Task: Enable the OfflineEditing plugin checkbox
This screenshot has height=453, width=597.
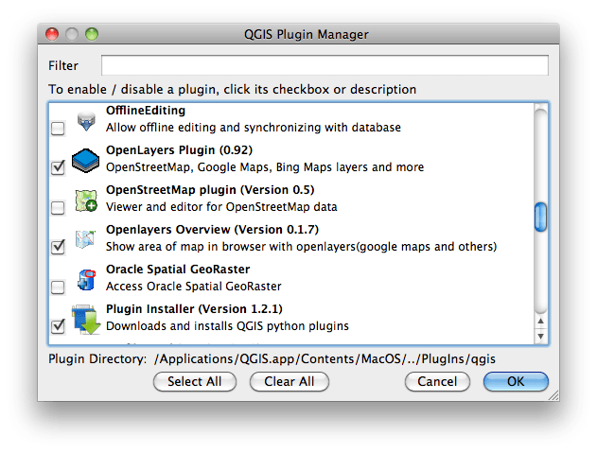Action: pyautogui.click(x=58, y=129)
